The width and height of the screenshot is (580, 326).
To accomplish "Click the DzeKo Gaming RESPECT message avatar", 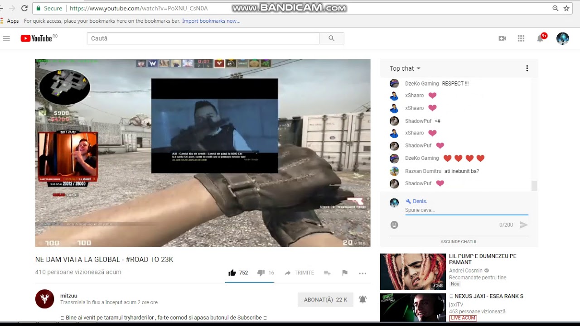I will 394,83.
